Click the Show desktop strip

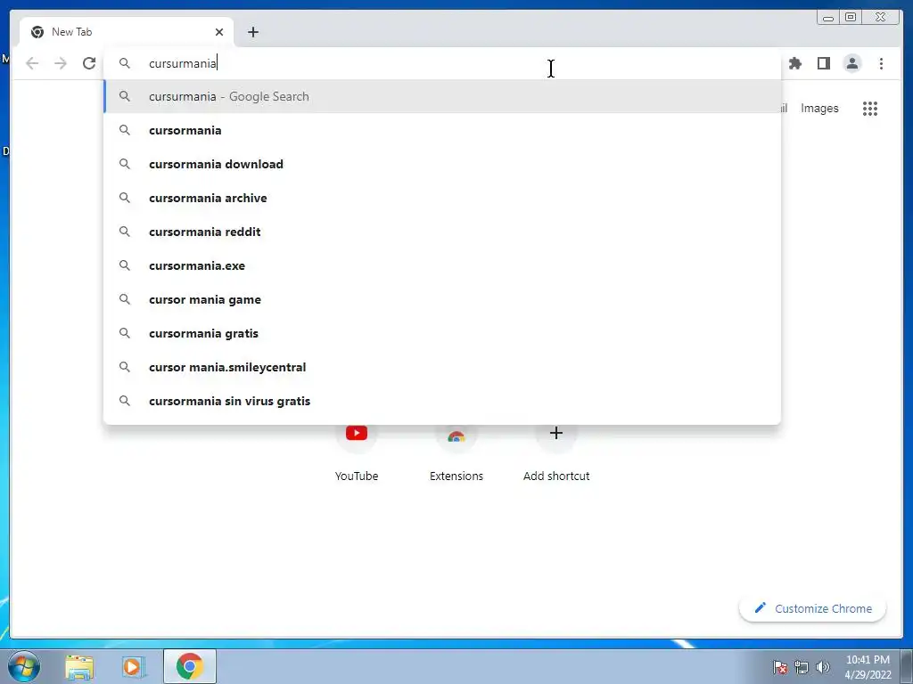pyautogui.click(x=907, y=666)
